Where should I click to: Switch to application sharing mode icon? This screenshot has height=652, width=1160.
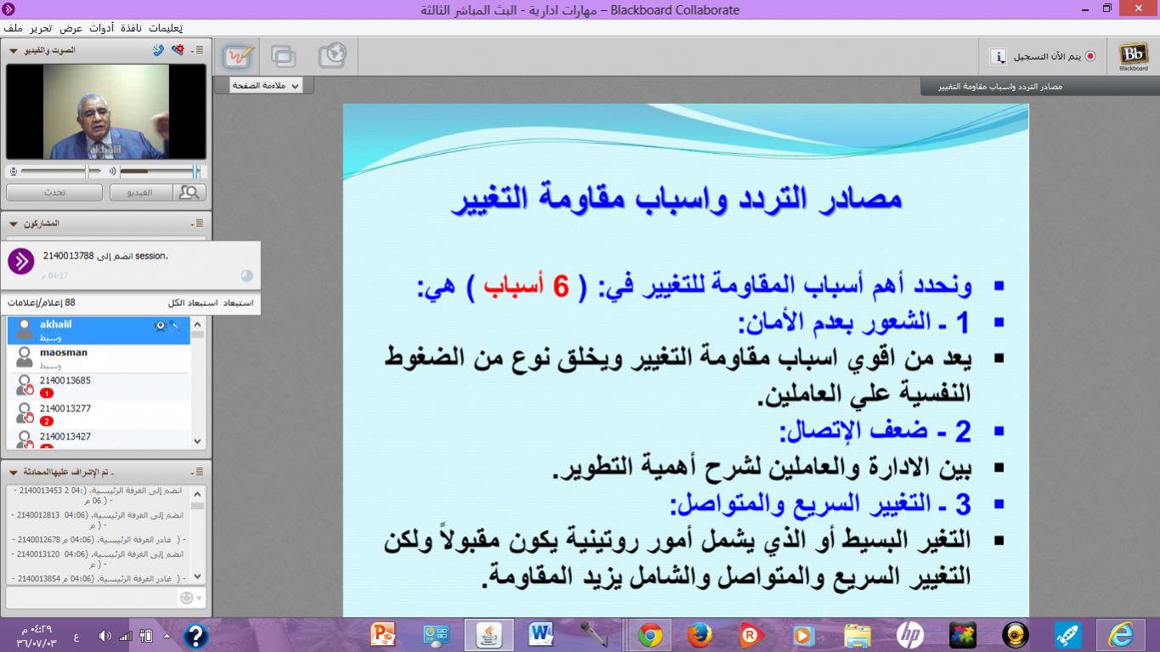point(284,56)
